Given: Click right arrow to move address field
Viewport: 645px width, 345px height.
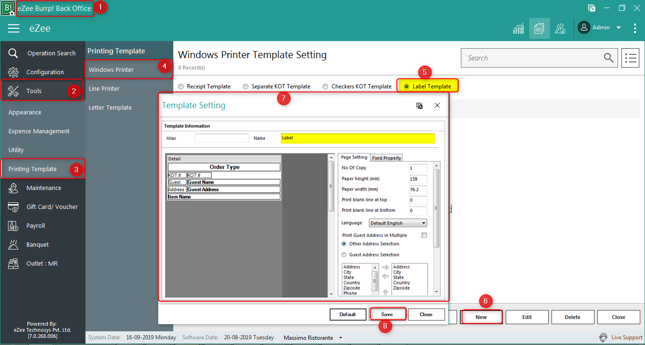Looking at the screenshot, I should 385,267.
